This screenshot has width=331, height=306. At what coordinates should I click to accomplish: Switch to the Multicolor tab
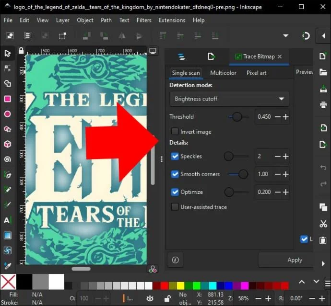[x=223, y=73]
